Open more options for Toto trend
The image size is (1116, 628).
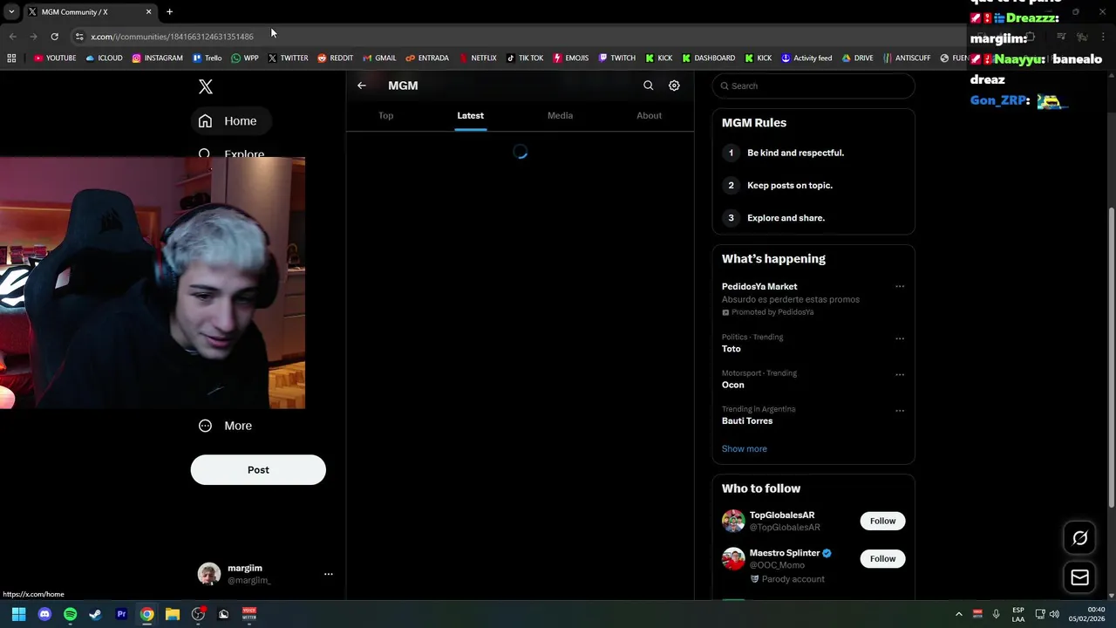(900, 338)
